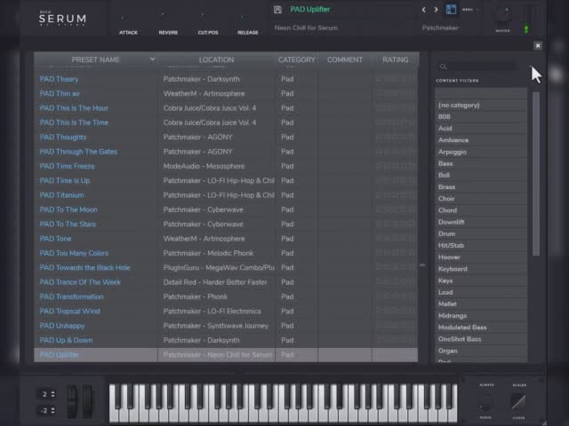Filter presets by Bell category
569x426 pixels.
coord(481,175)
